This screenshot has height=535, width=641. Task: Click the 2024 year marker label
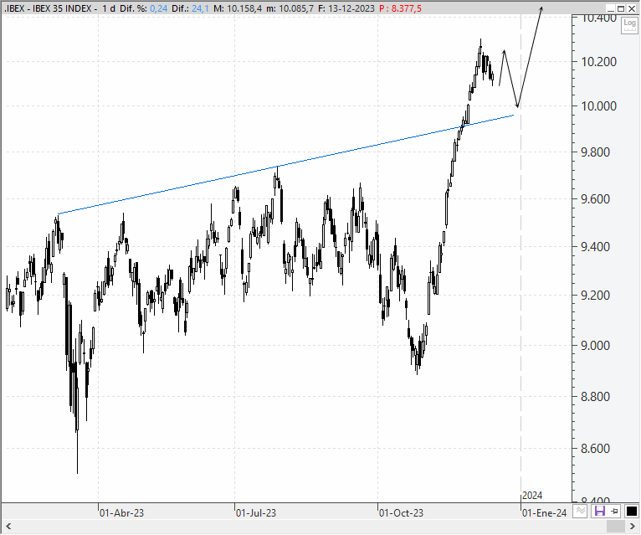tap(532, 496)
